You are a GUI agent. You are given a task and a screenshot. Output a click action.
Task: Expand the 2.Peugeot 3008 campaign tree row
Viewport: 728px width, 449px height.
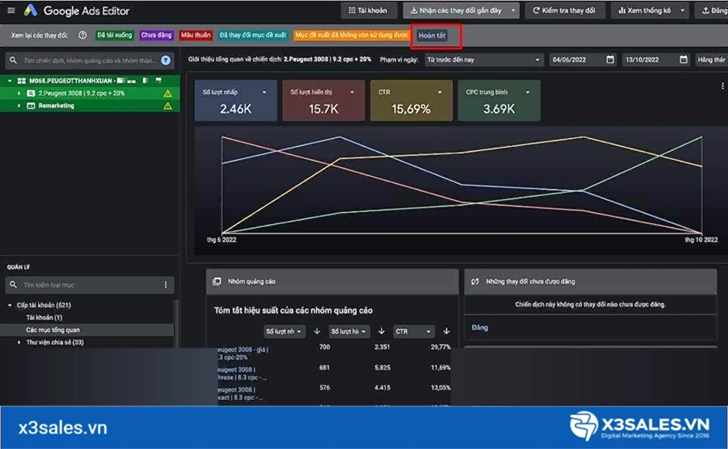19,94
